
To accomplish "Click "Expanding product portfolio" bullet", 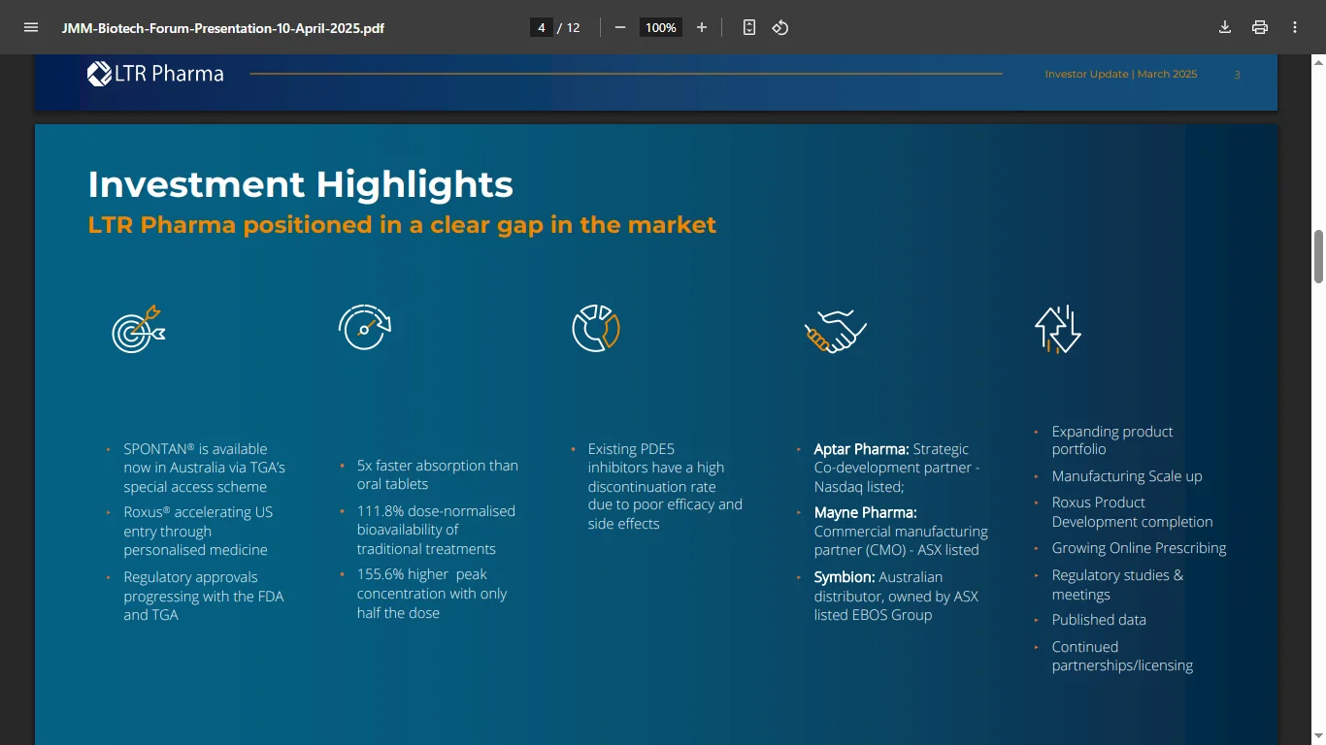I will (1112, 440).
